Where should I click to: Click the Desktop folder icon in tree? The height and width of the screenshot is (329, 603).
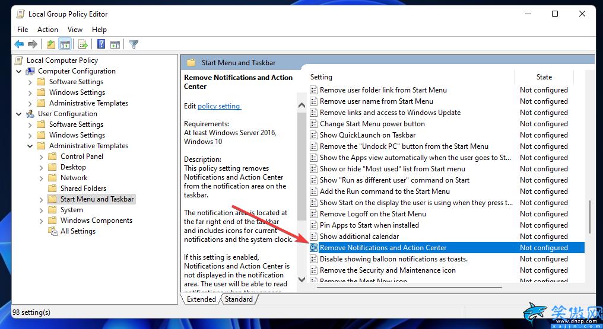click(52, 167)
